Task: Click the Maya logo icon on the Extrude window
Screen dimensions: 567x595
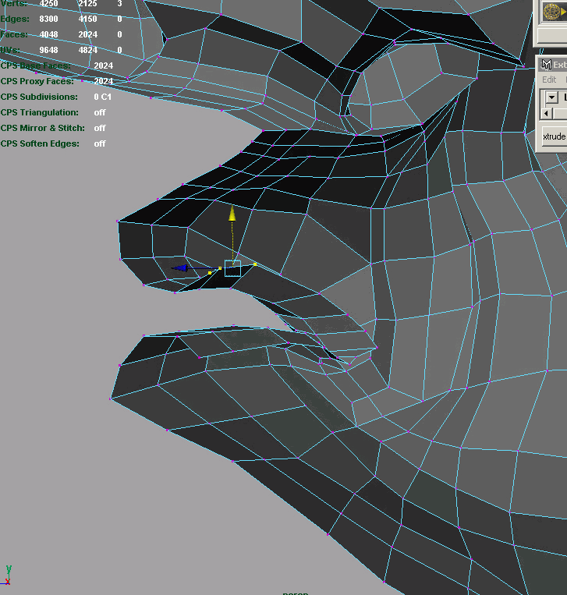Action: coord(546,65)
